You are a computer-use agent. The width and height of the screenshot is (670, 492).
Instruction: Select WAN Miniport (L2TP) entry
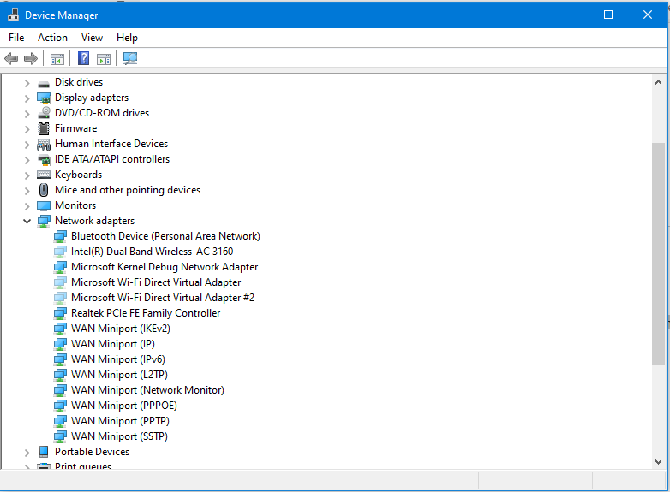point(119,374)
